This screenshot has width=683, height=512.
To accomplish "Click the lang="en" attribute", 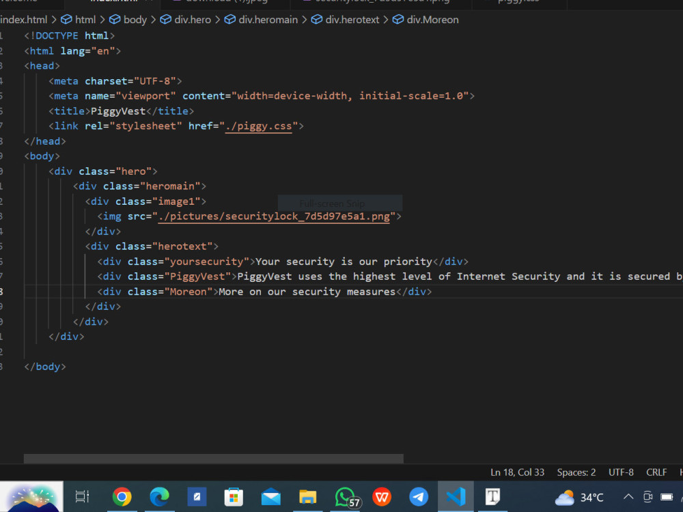I will pyautogui.click(x=87, y=51).
